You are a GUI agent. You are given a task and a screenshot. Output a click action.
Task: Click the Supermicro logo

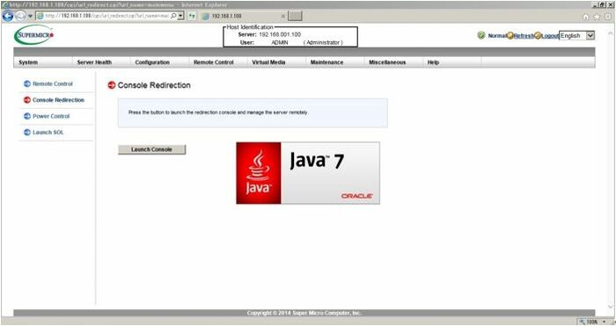pyautogui.click(x=33, y=35)
